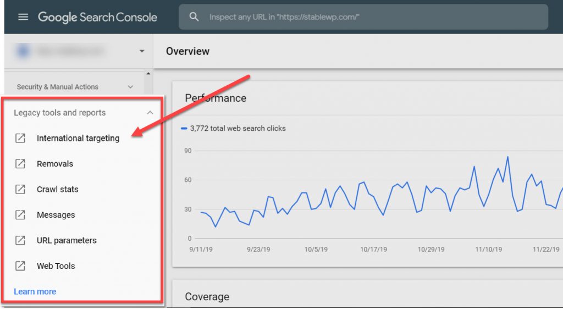Click external-link icon beside Web Tools
This screenshot has height=309, width=563.
(x=20, y=266)
